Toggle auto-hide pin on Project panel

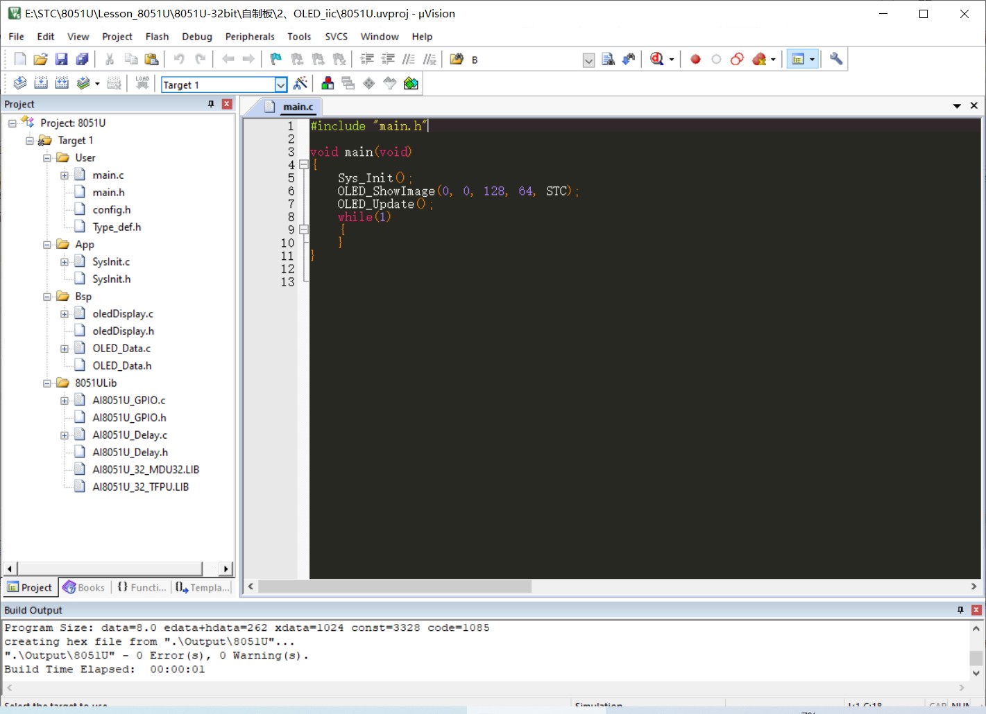[x=211, y=104]
